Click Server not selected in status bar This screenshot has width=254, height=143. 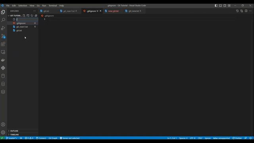[x=70, y=138]
